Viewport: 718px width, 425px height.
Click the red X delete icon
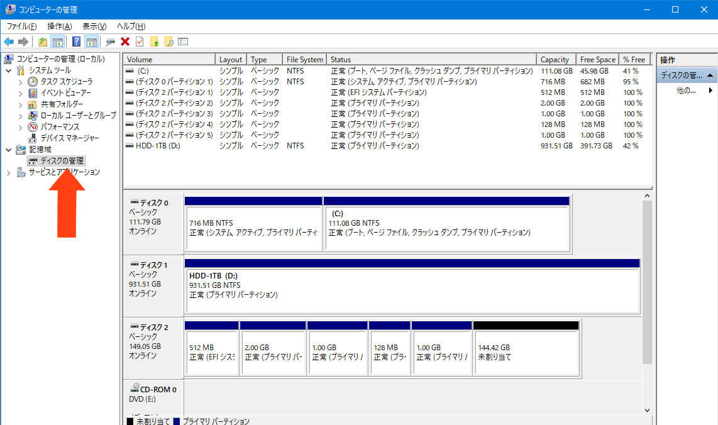tap(125, 42)
